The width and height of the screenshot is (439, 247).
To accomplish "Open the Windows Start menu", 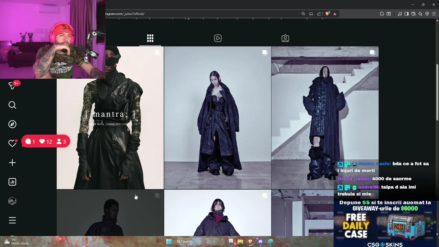I will [169, 242].
